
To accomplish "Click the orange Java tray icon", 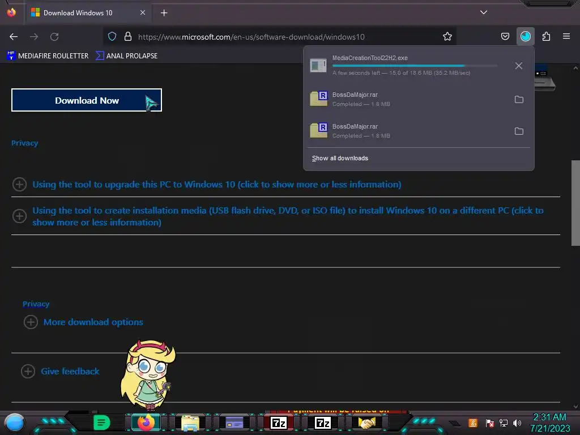I will click(x=473, y=423).
